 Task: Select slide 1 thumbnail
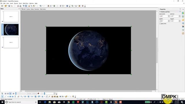click(11, 17)
